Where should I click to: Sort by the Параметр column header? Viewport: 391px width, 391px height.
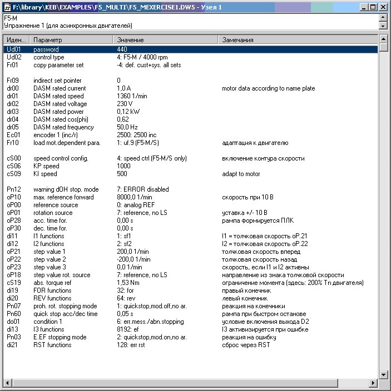pos(71,40)
